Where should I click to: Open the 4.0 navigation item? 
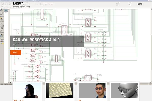pos(129,4)
